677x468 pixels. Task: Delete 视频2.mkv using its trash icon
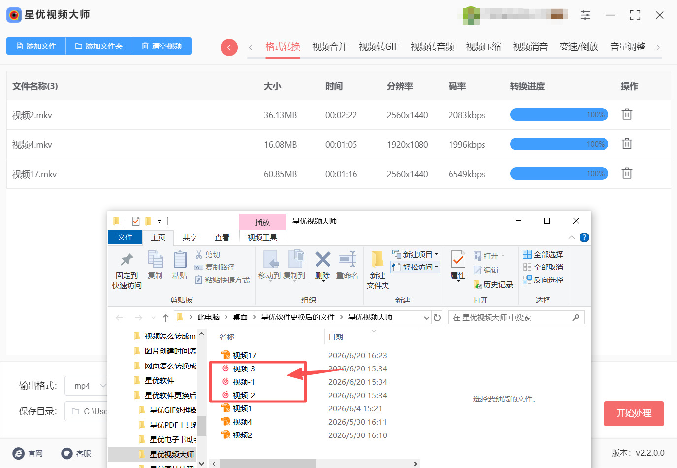(x=627, y=114)
